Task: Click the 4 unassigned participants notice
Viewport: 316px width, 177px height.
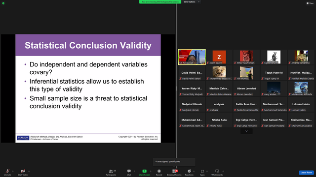Action: point(174,162)
